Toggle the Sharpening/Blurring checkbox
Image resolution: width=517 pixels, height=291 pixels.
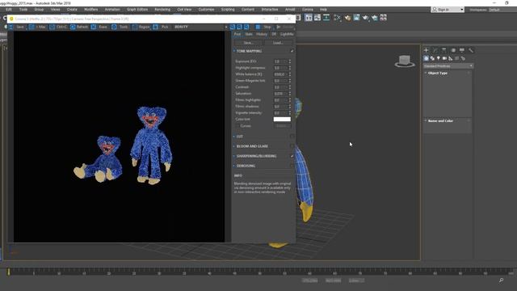[x=292, y=156]
